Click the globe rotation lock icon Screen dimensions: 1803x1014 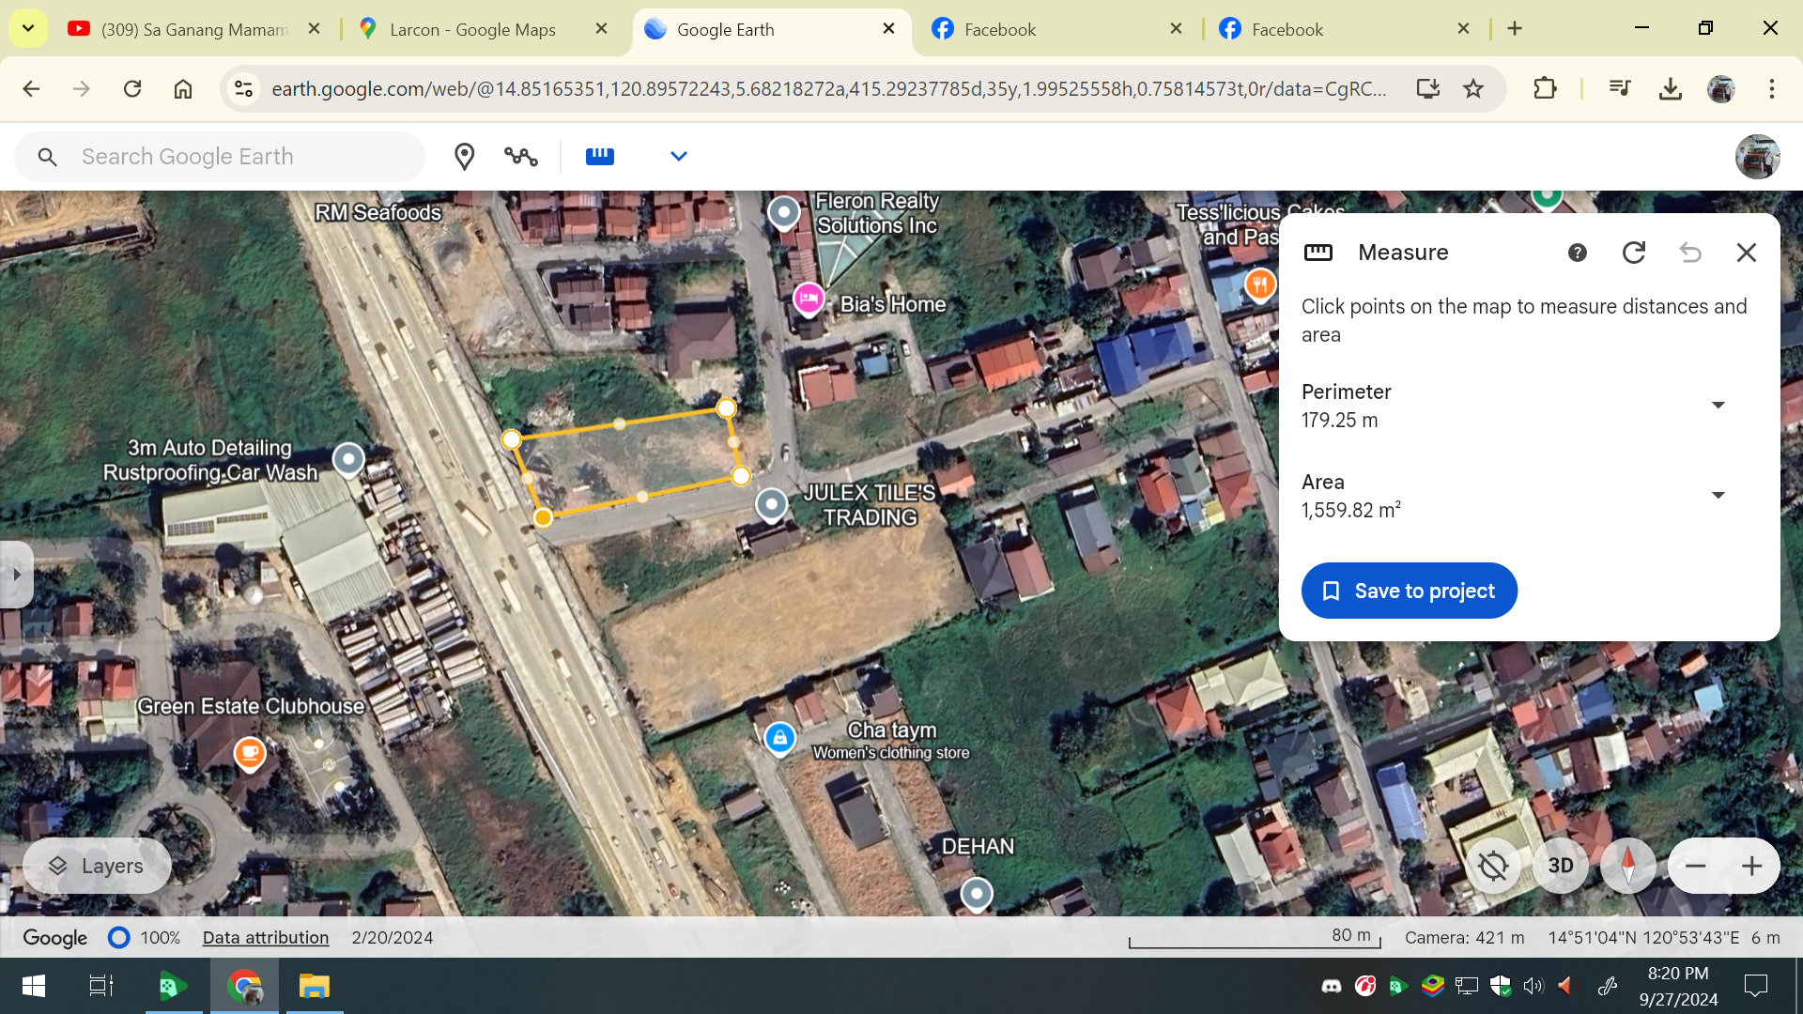coord(1493,866)
